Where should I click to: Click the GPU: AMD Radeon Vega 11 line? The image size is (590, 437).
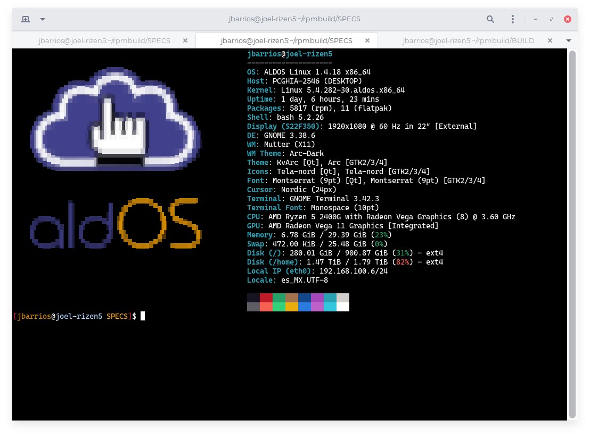coord(342,226)
